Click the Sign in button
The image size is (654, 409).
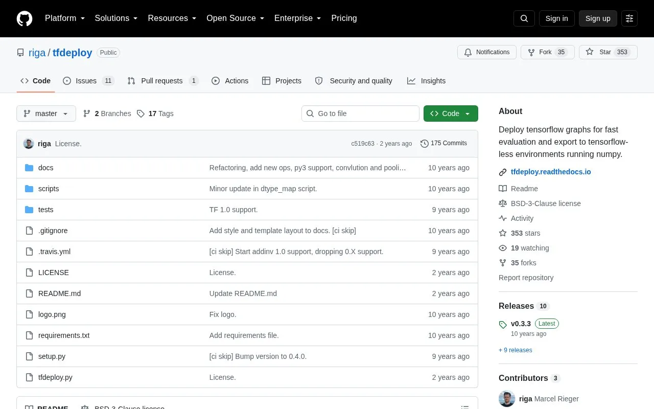point(556,18)
